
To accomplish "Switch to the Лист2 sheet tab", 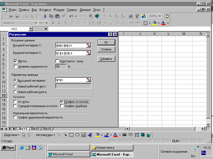I will 35,129.
